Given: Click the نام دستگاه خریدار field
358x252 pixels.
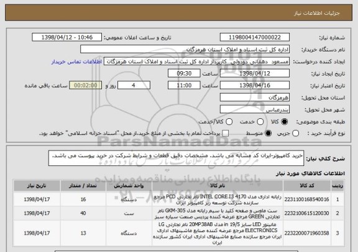Looking at the screenshot, I should [185, 50].
